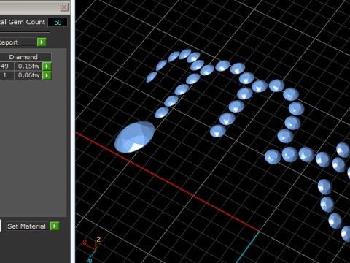Viewport: 350px width, 263px height.
Task: Click the XYZ axis indicator in viewport
Action: [91, 250]
